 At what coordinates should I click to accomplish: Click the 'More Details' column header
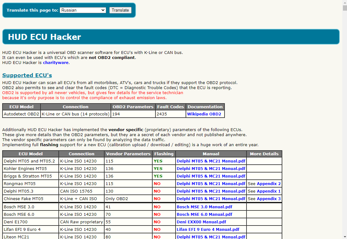coord(264,154)
